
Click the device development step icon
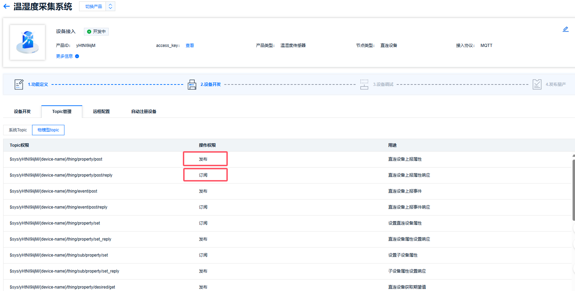click(192, 84)
